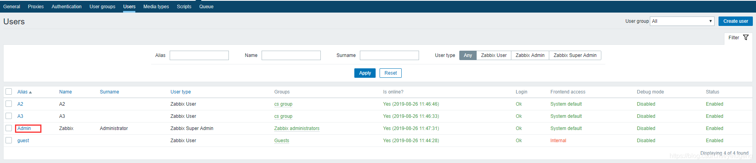Open the Users tab
This screenshot has height=163, width=756.
click(x=129, y=7)
